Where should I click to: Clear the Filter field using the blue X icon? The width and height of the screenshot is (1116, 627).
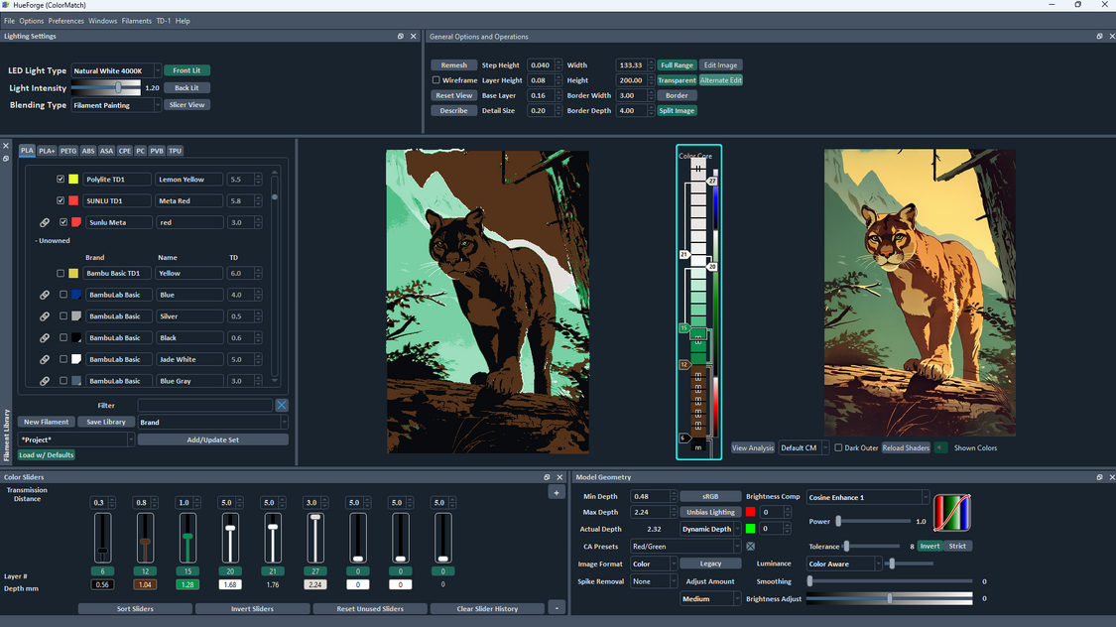[282, 405]
